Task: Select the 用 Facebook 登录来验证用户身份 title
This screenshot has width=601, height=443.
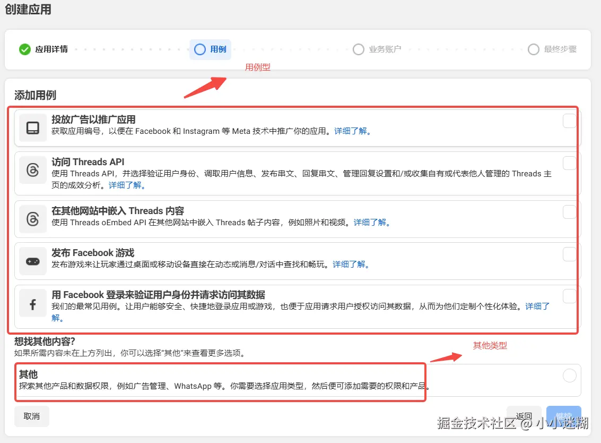Action: coord(158,295)
